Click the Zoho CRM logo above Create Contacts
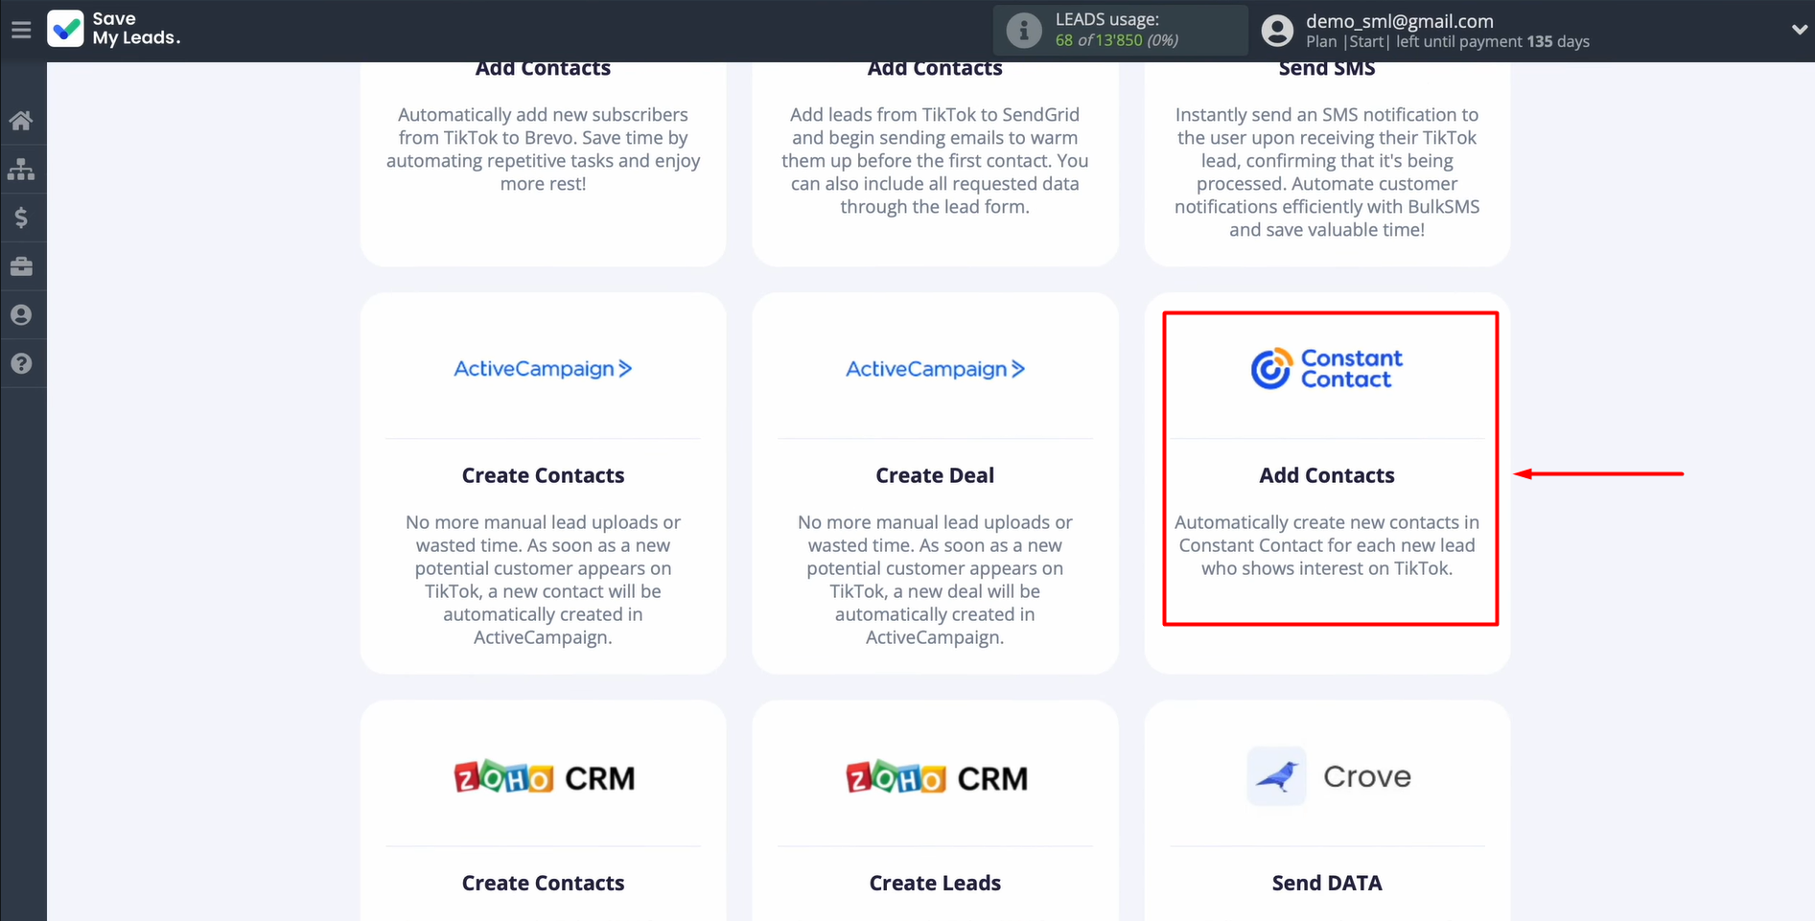Viewport: 1815px width, 921px height. tap(543, 776)
